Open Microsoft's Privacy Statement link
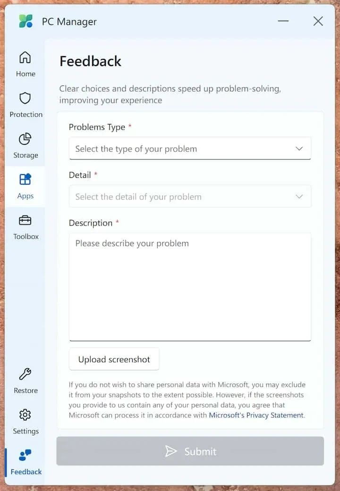This screenshot has width=340, height=491. point(256,415)
